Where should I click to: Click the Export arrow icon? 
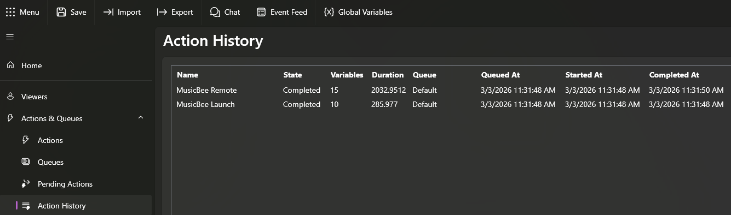pos(162,12)
